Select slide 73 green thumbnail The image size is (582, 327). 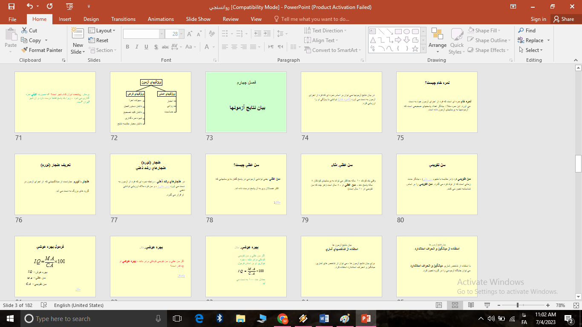(x=246, y=102)
